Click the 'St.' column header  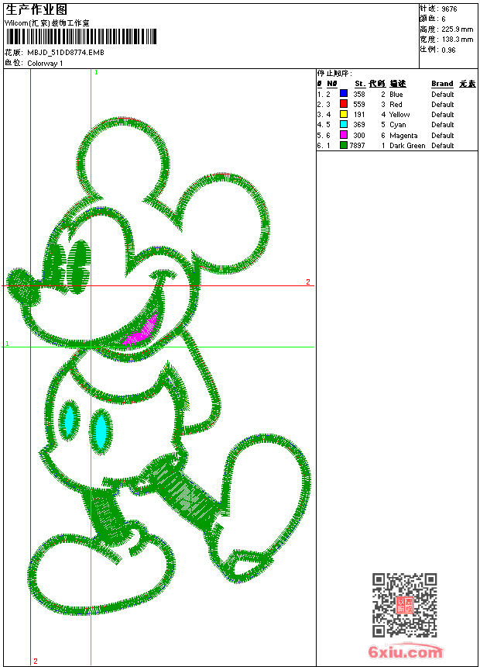pos(360,84)
